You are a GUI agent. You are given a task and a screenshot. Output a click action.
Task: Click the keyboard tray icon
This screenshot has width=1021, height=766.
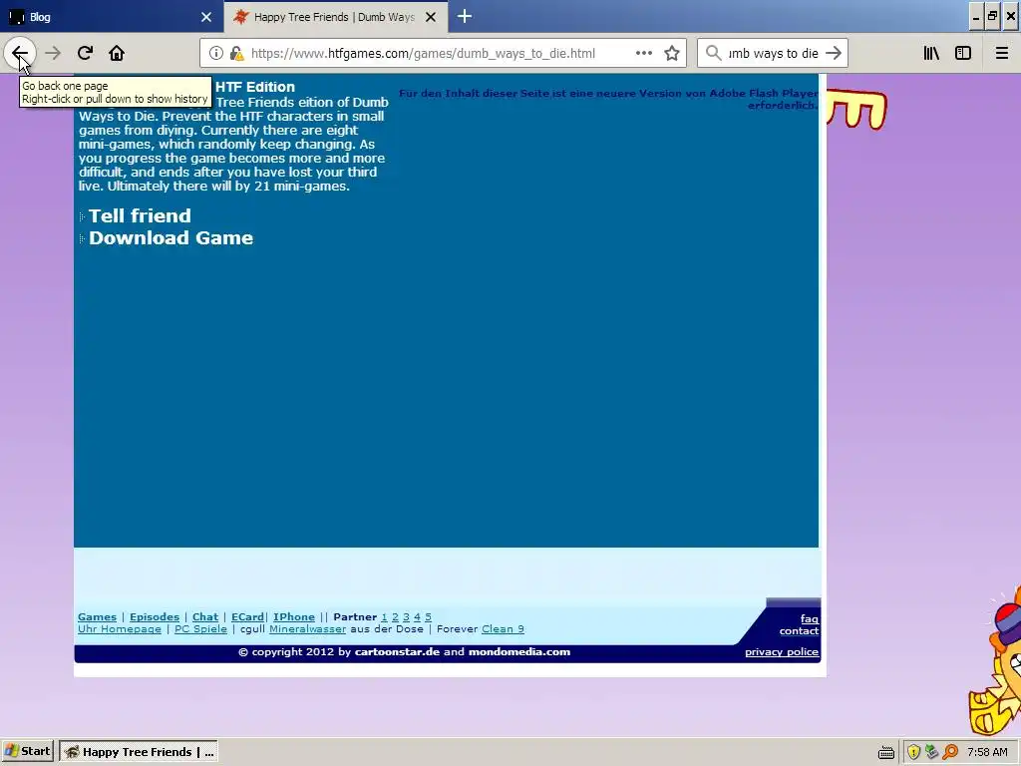[886, 753]
